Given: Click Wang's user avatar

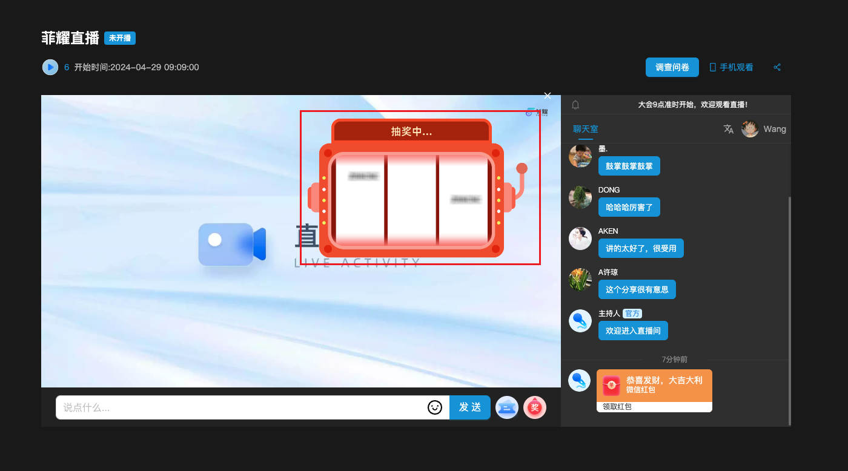Looking at the screenshot, I should click(750, 129).
